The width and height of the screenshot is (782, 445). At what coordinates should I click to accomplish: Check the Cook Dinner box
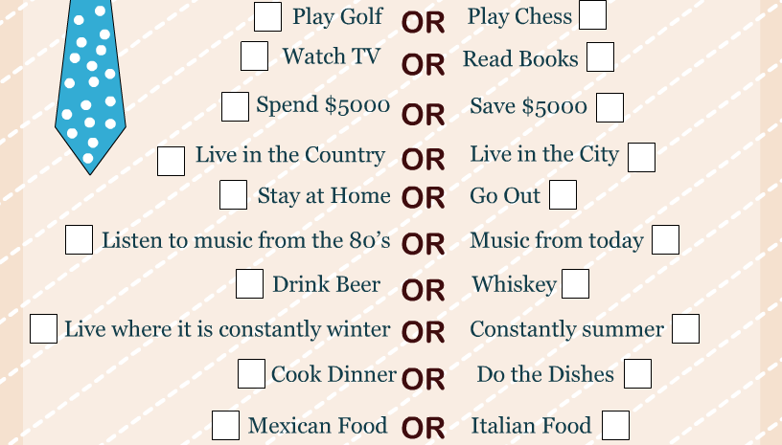[251, 374]
